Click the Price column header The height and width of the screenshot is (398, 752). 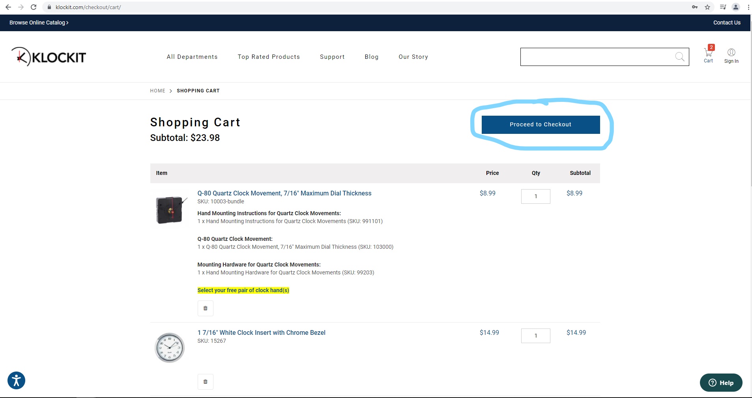click(x=492, y=173)
